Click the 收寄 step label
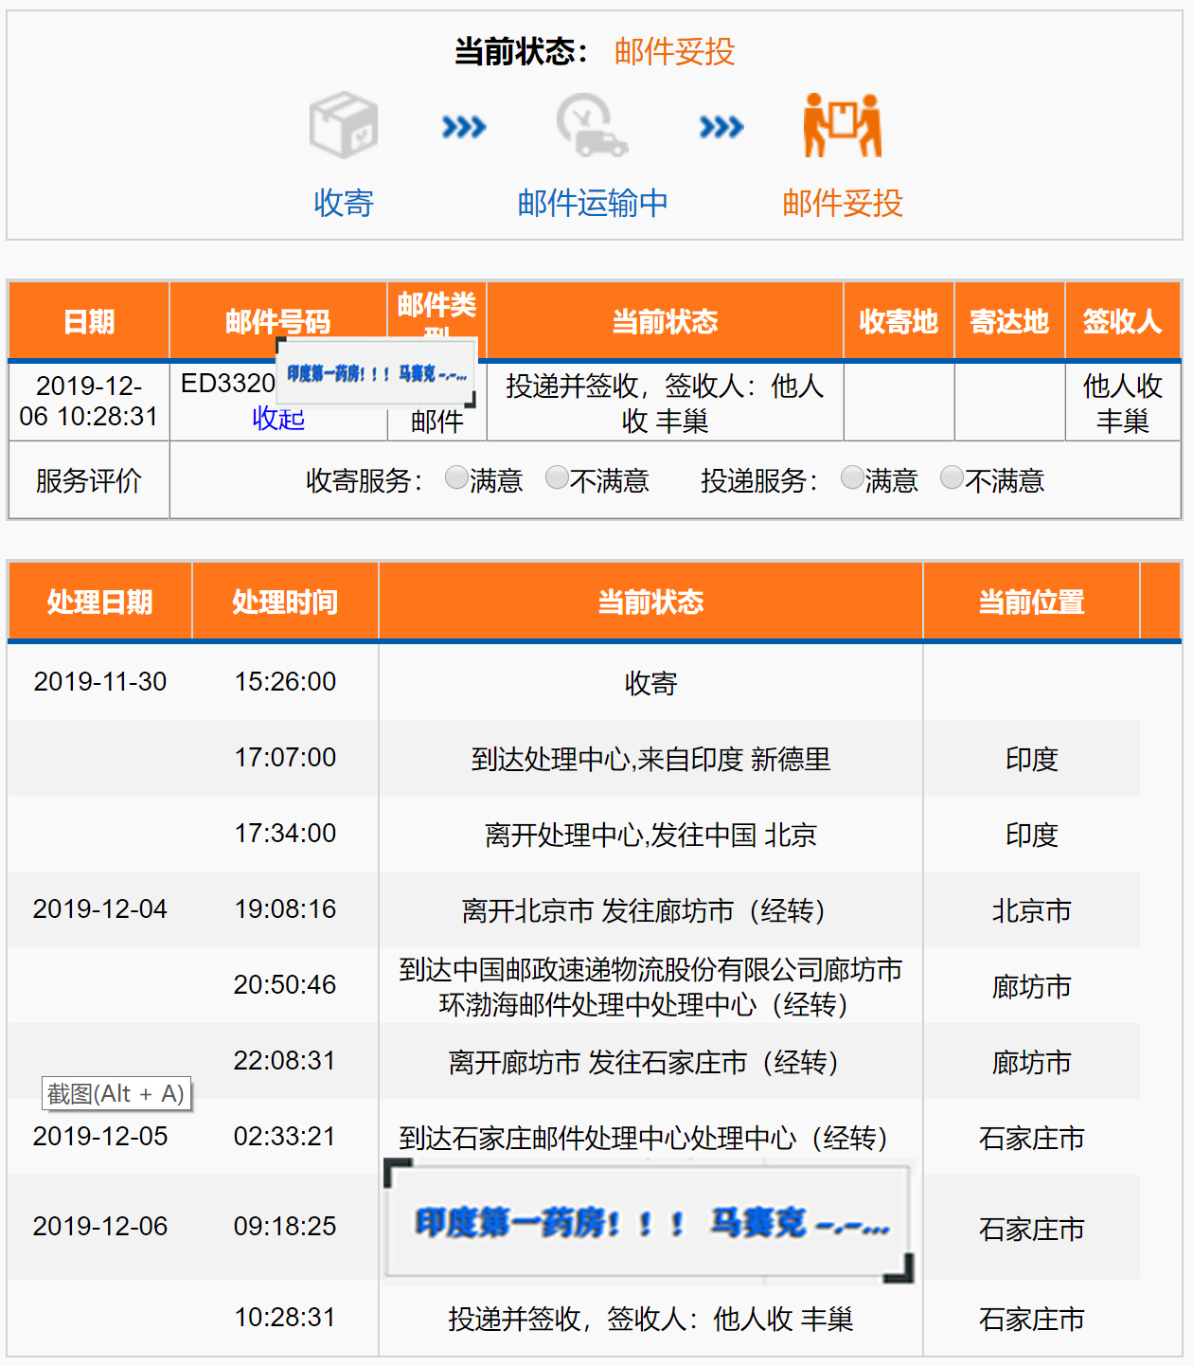The width and height of the screenshot is (1193, 1366). click(344, 203)
